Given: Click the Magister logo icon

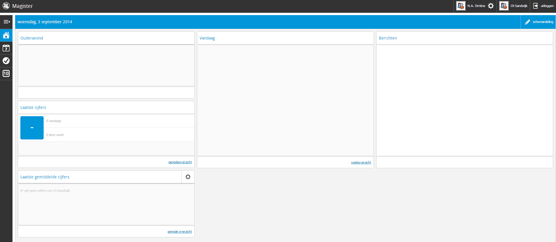Looking at the screenshot, I should (6, 6).
